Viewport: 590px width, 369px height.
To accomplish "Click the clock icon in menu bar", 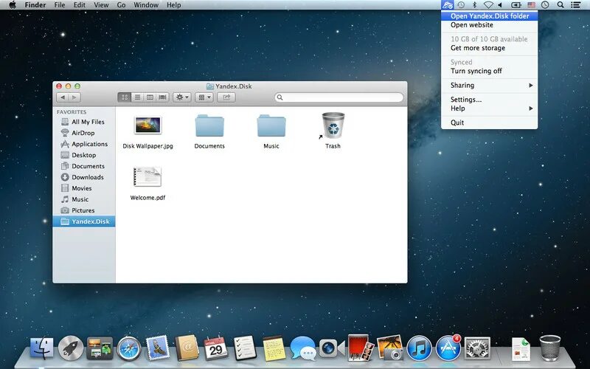I will point(545,5).
